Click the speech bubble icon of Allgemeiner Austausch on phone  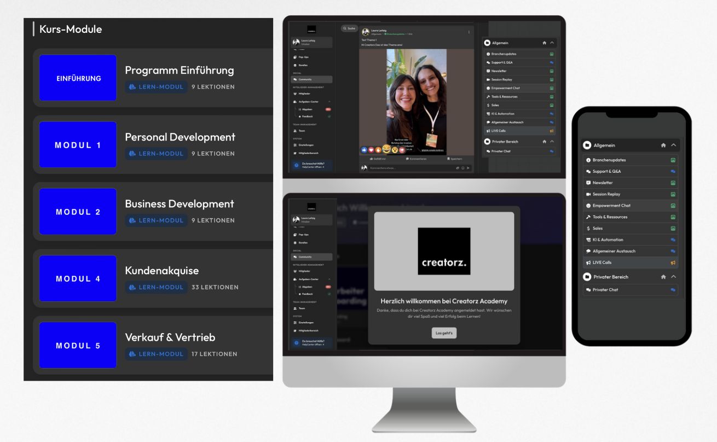coord(588,251)
